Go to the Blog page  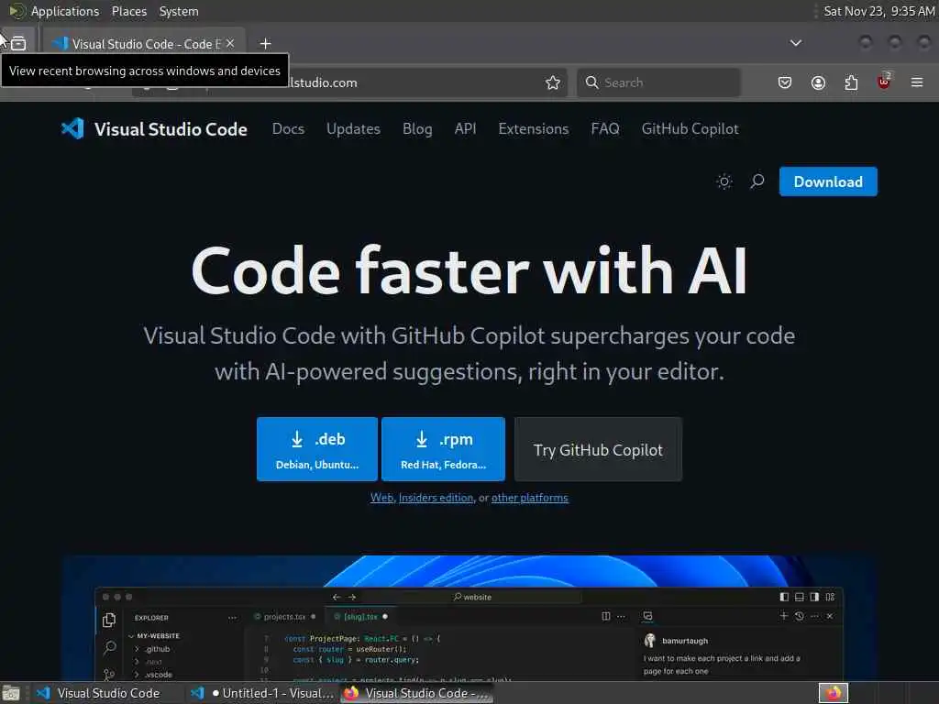417,128
